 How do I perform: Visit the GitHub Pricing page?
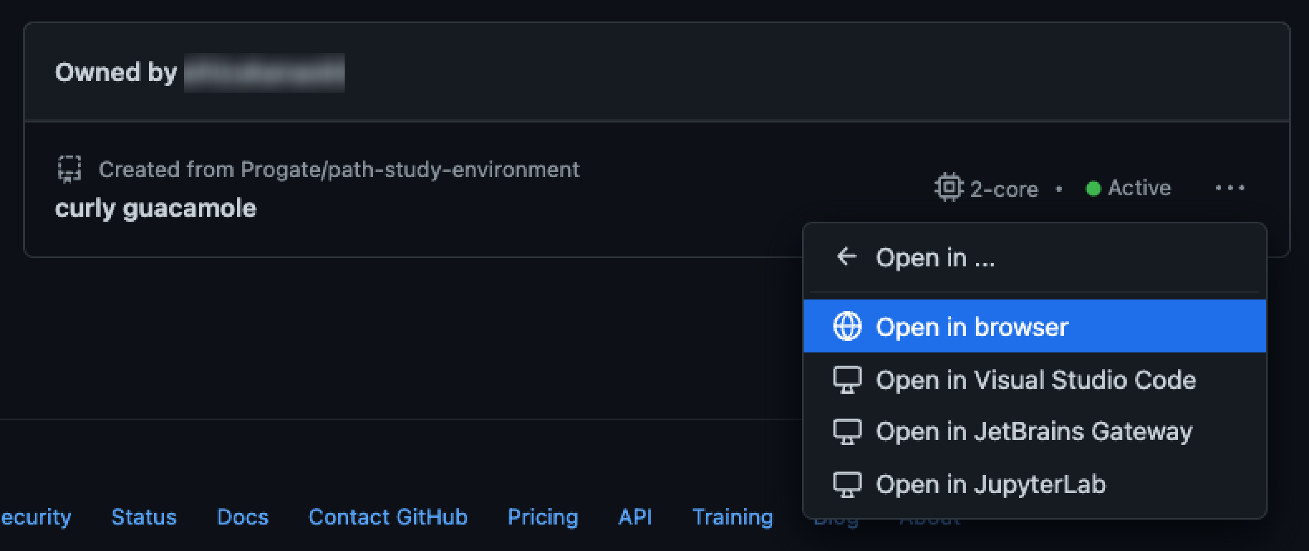click(542, 517)
